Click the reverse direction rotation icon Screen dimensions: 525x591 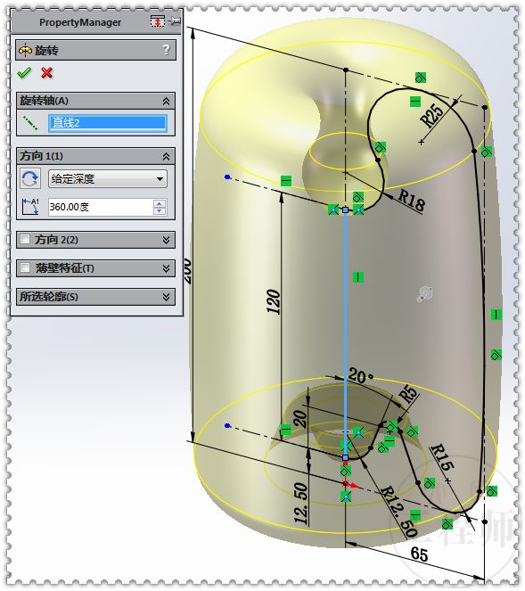click(x=30, y=178)
